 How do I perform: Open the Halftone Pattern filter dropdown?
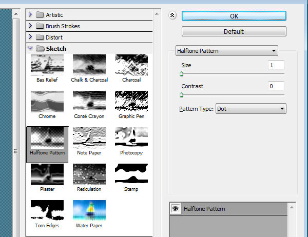227,51
